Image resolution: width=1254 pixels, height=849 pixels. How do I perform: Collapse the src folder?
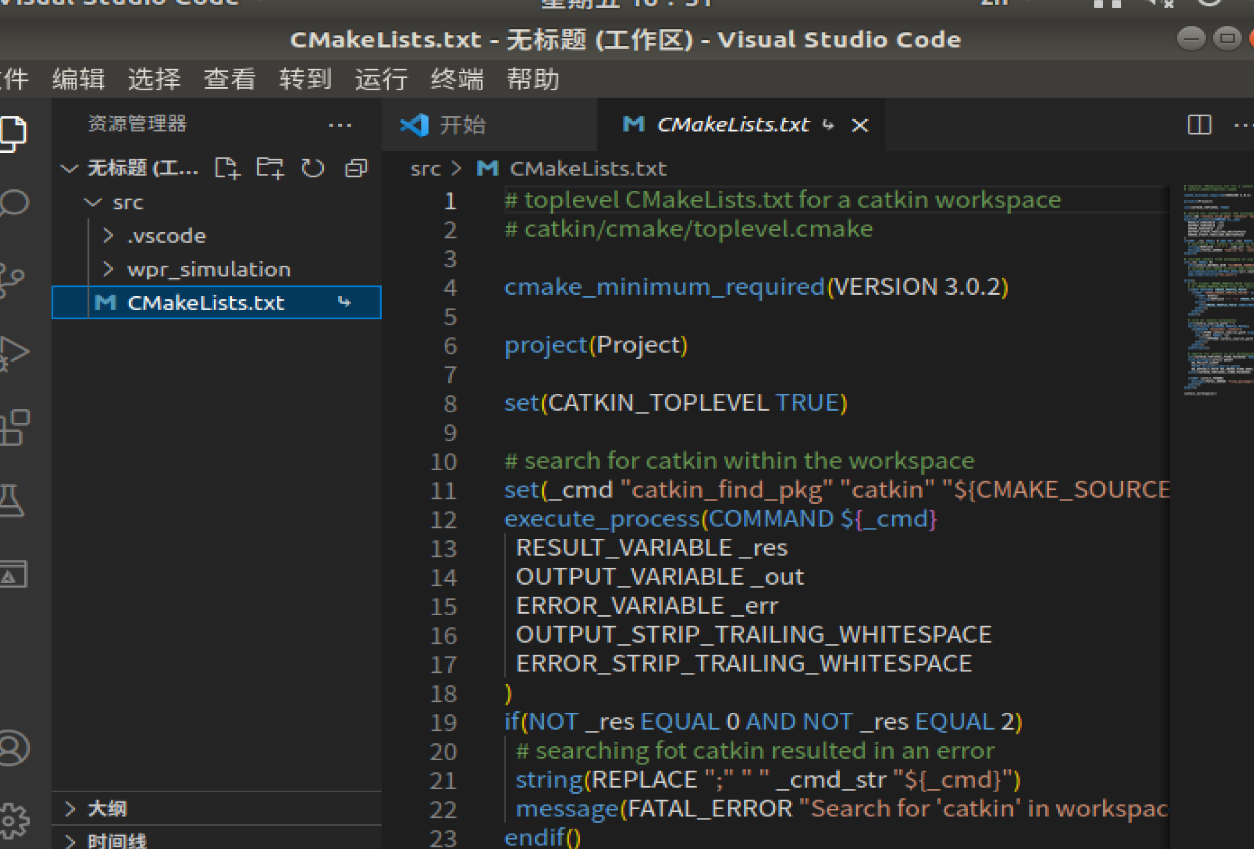(x=93, y=202)
